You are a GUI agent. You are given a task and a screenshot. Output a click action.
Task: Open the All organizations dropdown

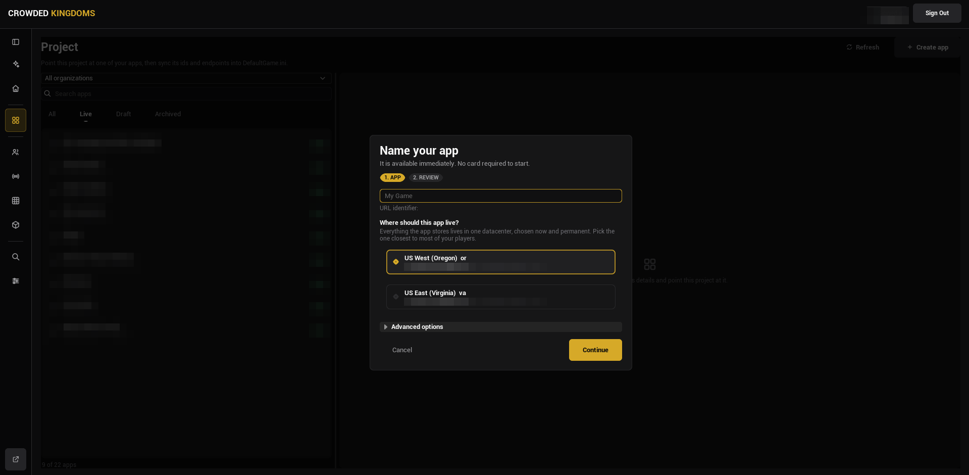(186, 78)
